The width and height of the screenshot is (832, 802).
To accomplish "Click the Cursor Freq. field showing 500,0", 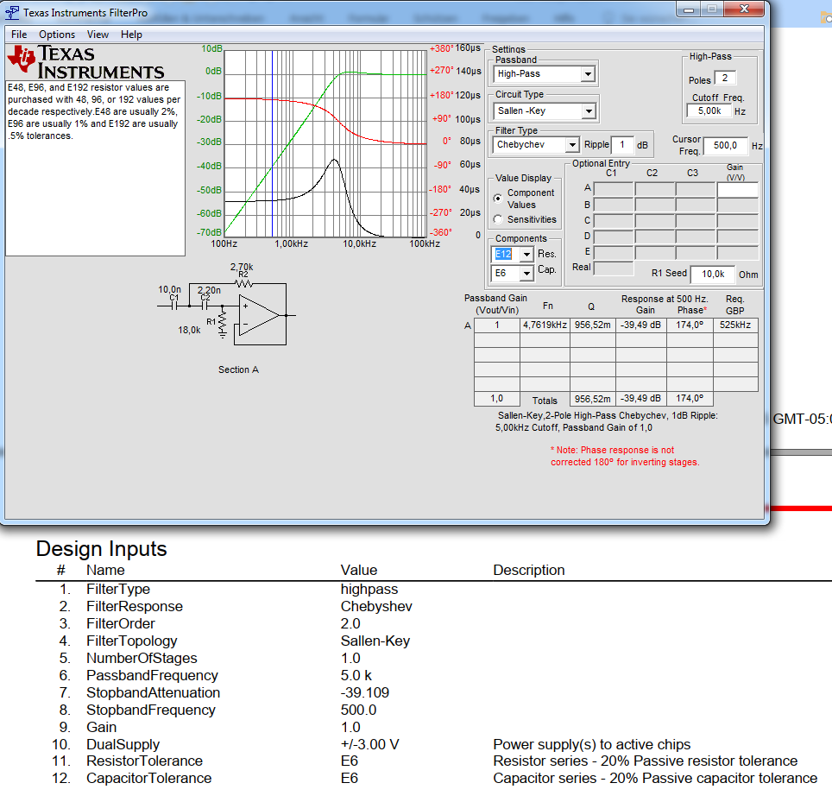I will pos(725,145).
